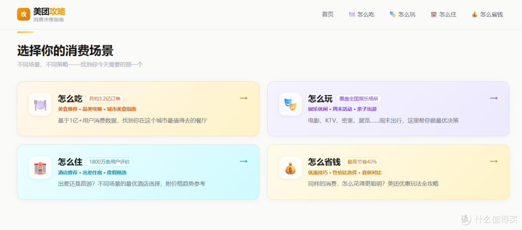522x230 pixels.
Task: Select the 怎么吃 card heading
Action: pyautogui.click(x=70, y=99)
